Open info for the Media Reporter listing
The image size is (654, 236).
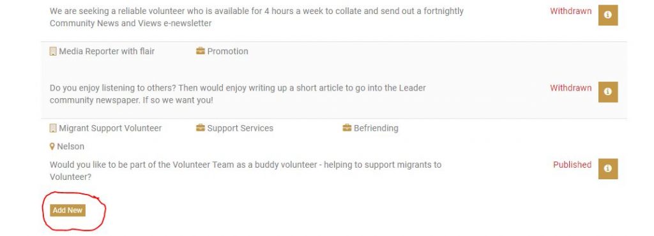(x=608, y=92)
